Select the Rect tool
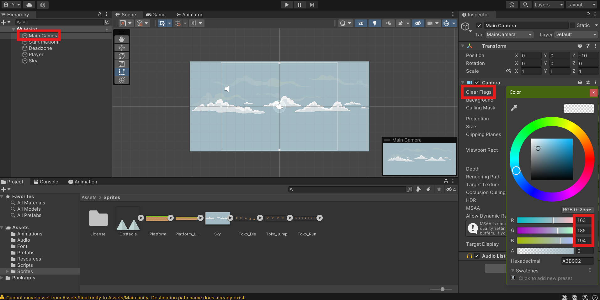 122,72
